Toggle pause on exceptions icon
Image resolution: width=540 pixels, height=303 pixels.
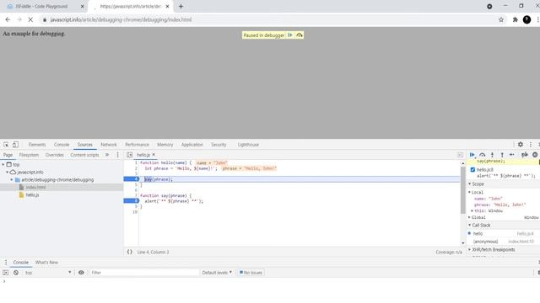(x=535, y=155)
